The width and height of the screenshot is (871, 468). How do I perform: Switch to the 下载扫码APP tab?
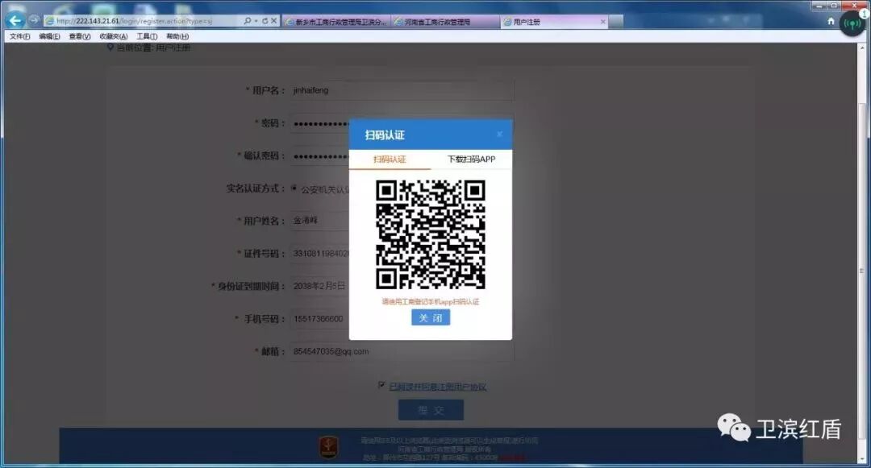click(x=472, y=159)
